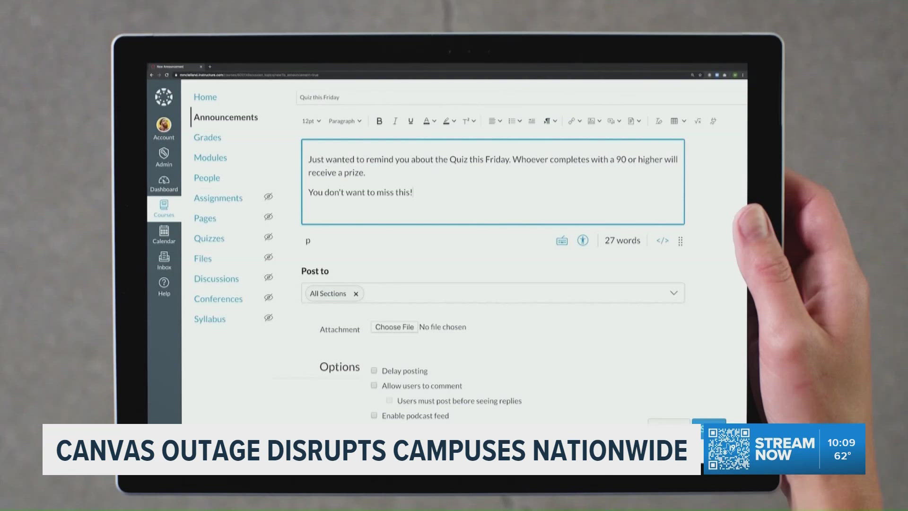Expand the Post to sections dropdown arrow
Viewport: 908px width, 511px height.
[673, 293]
